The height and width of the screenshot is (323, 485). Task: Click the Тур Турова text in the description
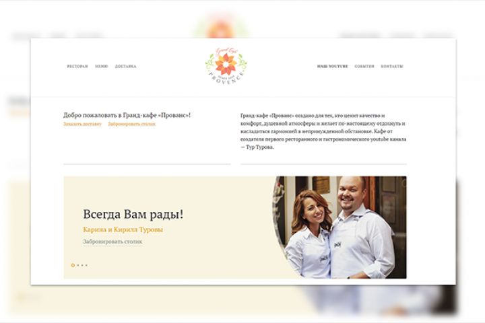click(x=260, y=147)
